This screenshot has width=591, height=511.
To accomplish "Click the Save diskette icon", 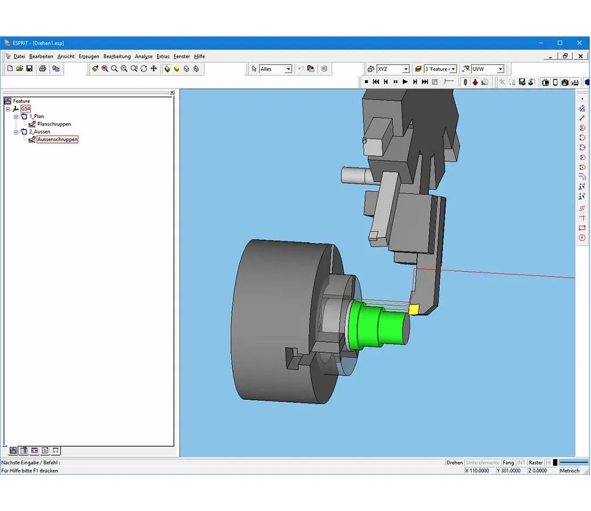I will 29,69.
